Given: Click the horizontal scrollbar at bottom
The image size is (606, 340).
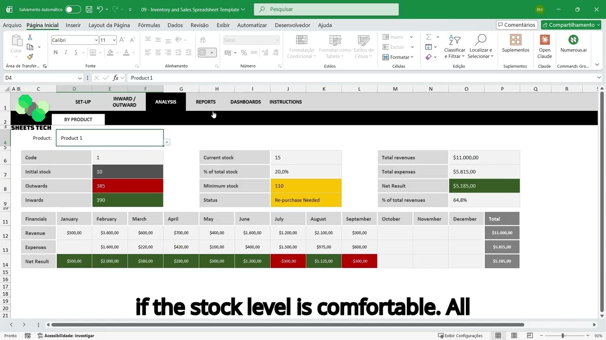Looking at the screenshot, I should coord(287,325).
